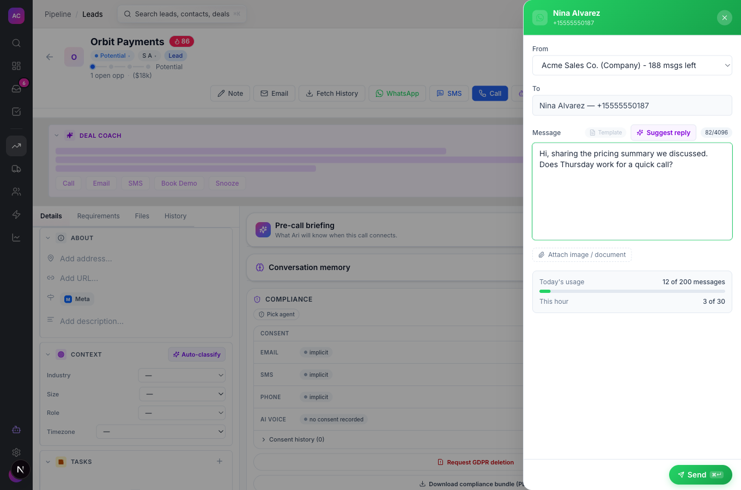Click the WhatsApp logo in panel header

pyautogui.click(x=540, y=17)
